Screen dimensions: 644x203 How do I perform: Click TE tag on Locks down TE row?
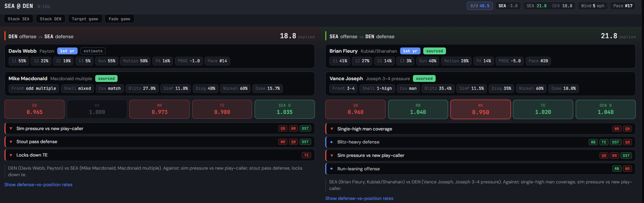pos(306,155)
